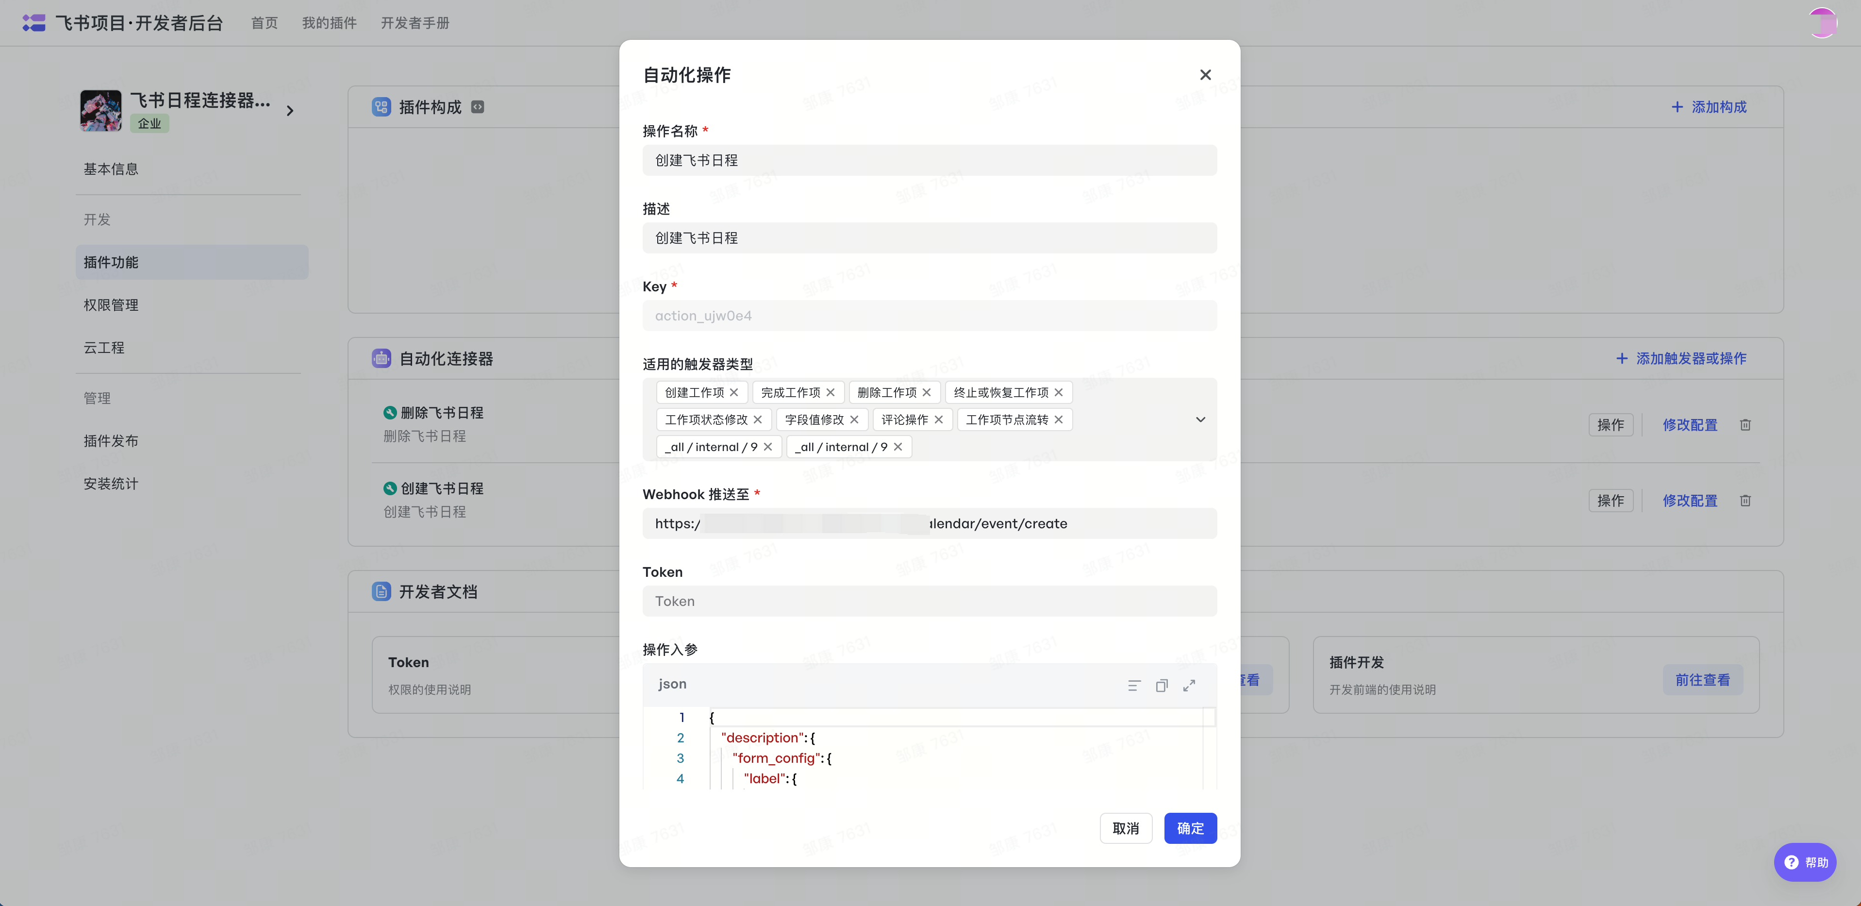Delete the 创建飞书日程 connector row
Image resolution: width=1861 pixels, height=906 pixels.
point(1745,501)
